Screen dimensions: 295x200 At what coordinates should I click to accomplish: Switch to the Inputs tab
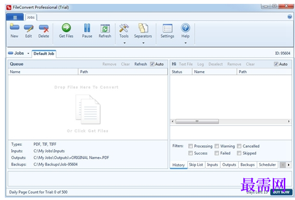(212, 165)
